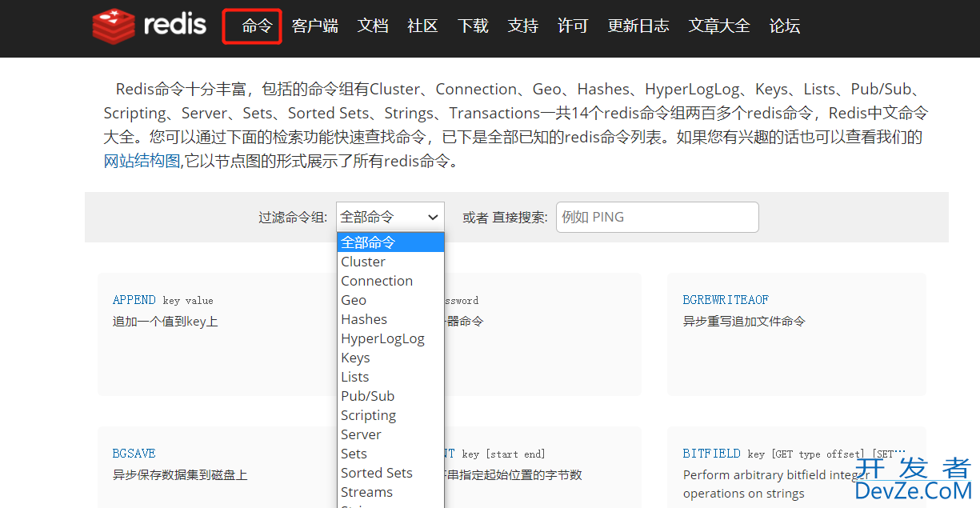980x508 pixels.
Task: Click description 追加一个值到key上
Action: [x=166, y=322]
